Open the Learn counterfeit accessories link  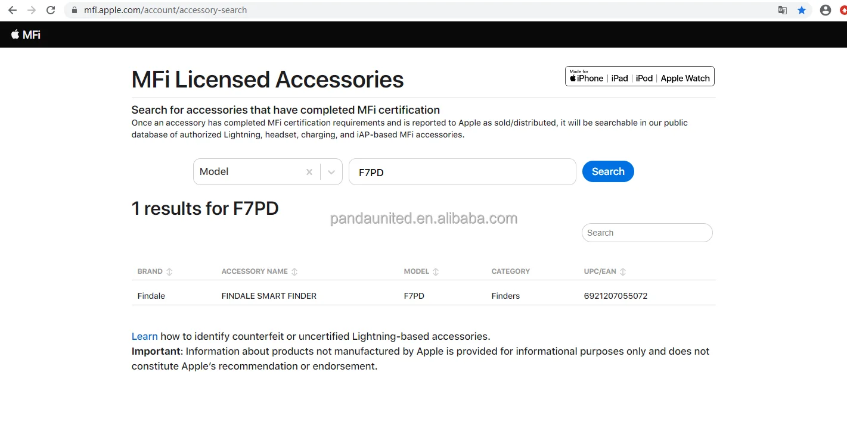tap(144, 336)
